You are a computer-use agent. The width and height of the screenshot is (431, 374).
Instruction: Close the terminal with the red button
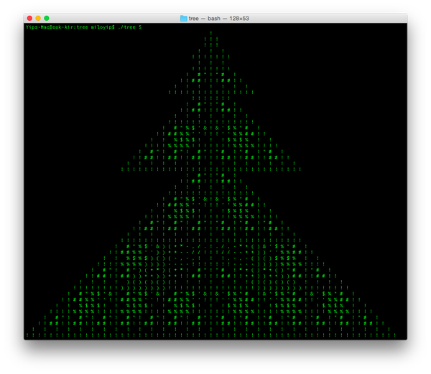[29, 18]
